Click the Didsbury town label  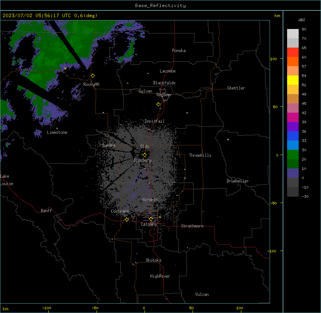(x=143, y=160)
